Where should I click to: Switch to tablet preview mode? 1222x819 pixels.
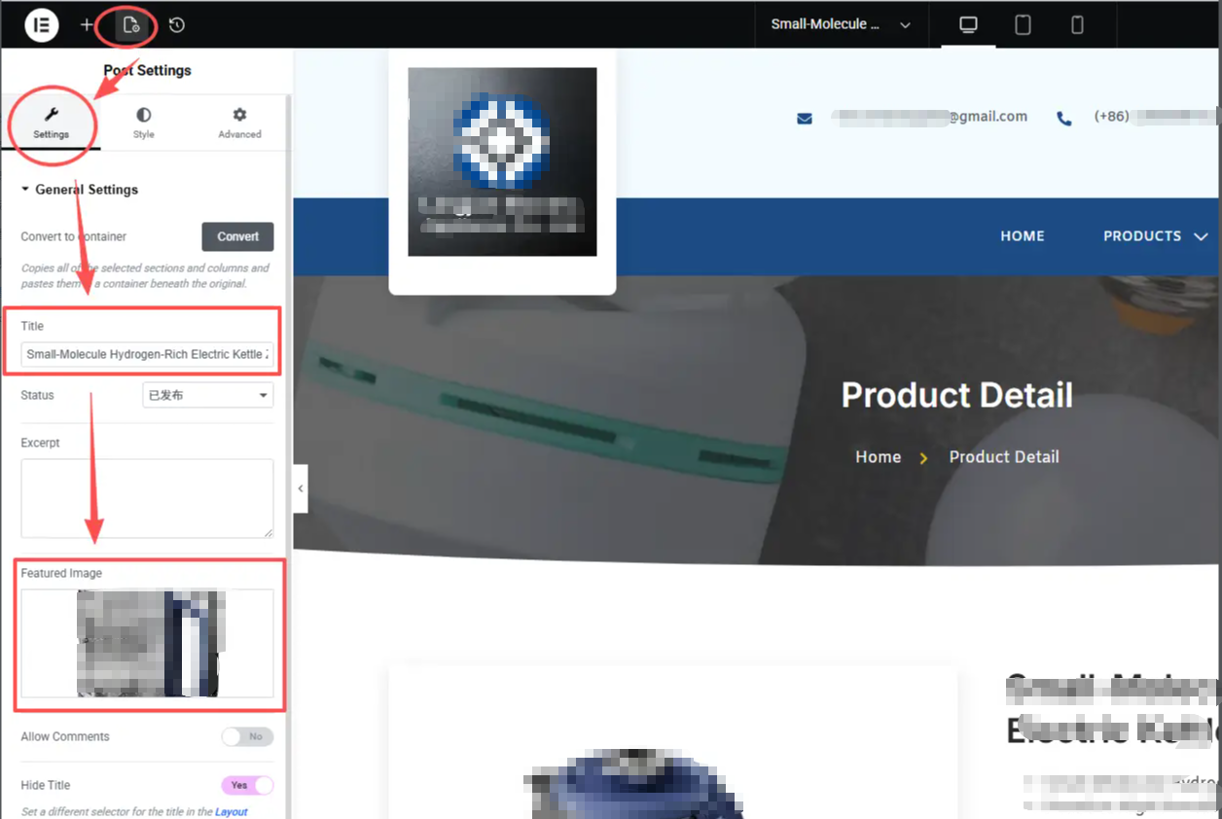pos(1023,25)
